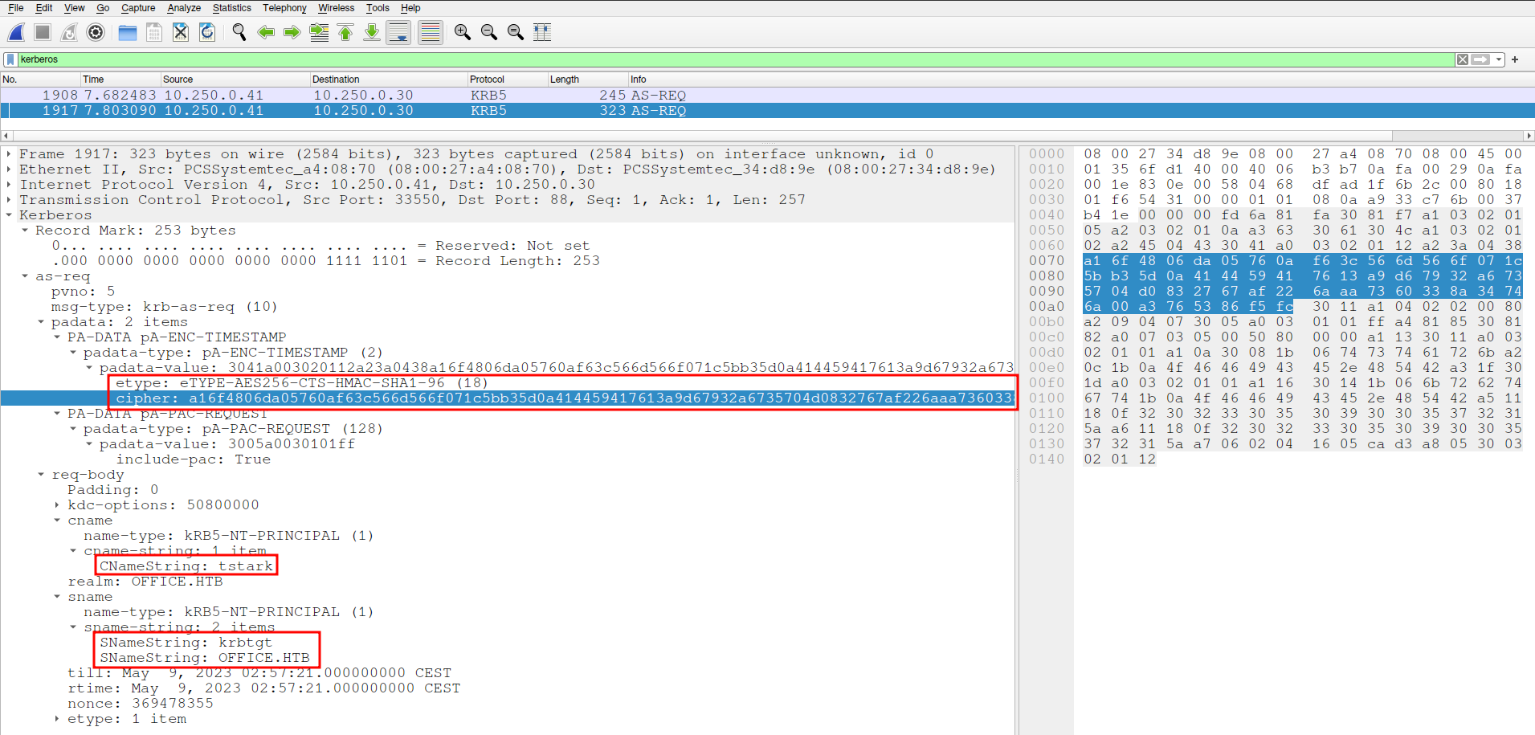Toggle packet list colorization
Screen dimensions: 1535x735
point(431,32)
